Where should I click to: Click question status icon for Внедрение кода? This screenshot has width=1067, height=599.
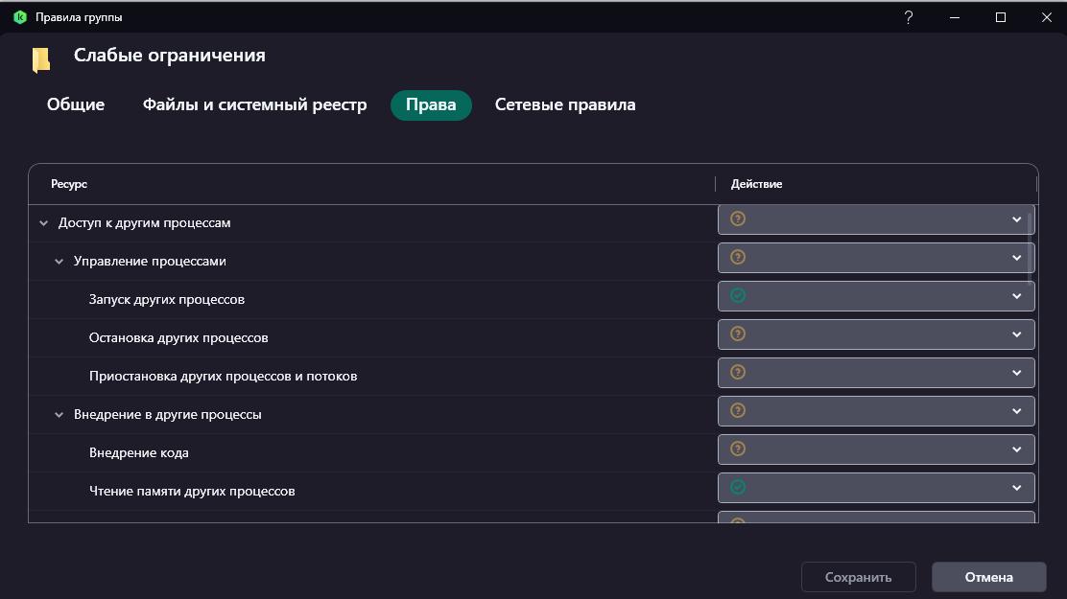(738, 449)
